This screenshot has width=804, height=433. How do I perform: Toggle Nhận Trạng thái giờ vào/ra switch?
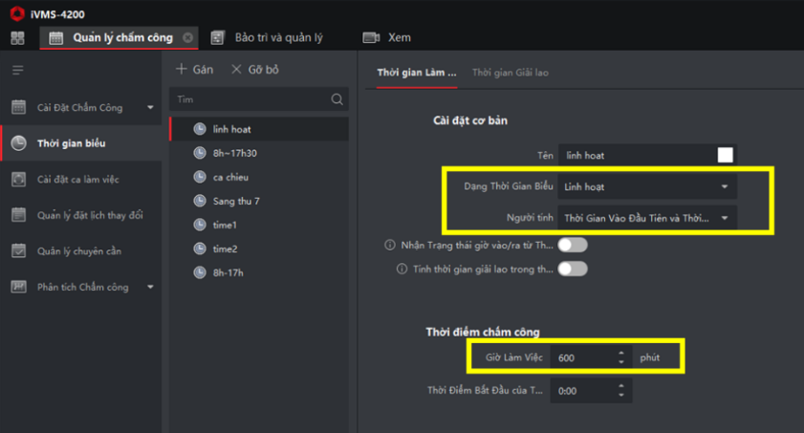[x=573, y=245]
